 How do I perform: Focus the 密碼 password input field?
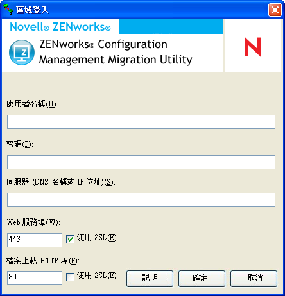(x=141, y=162)
